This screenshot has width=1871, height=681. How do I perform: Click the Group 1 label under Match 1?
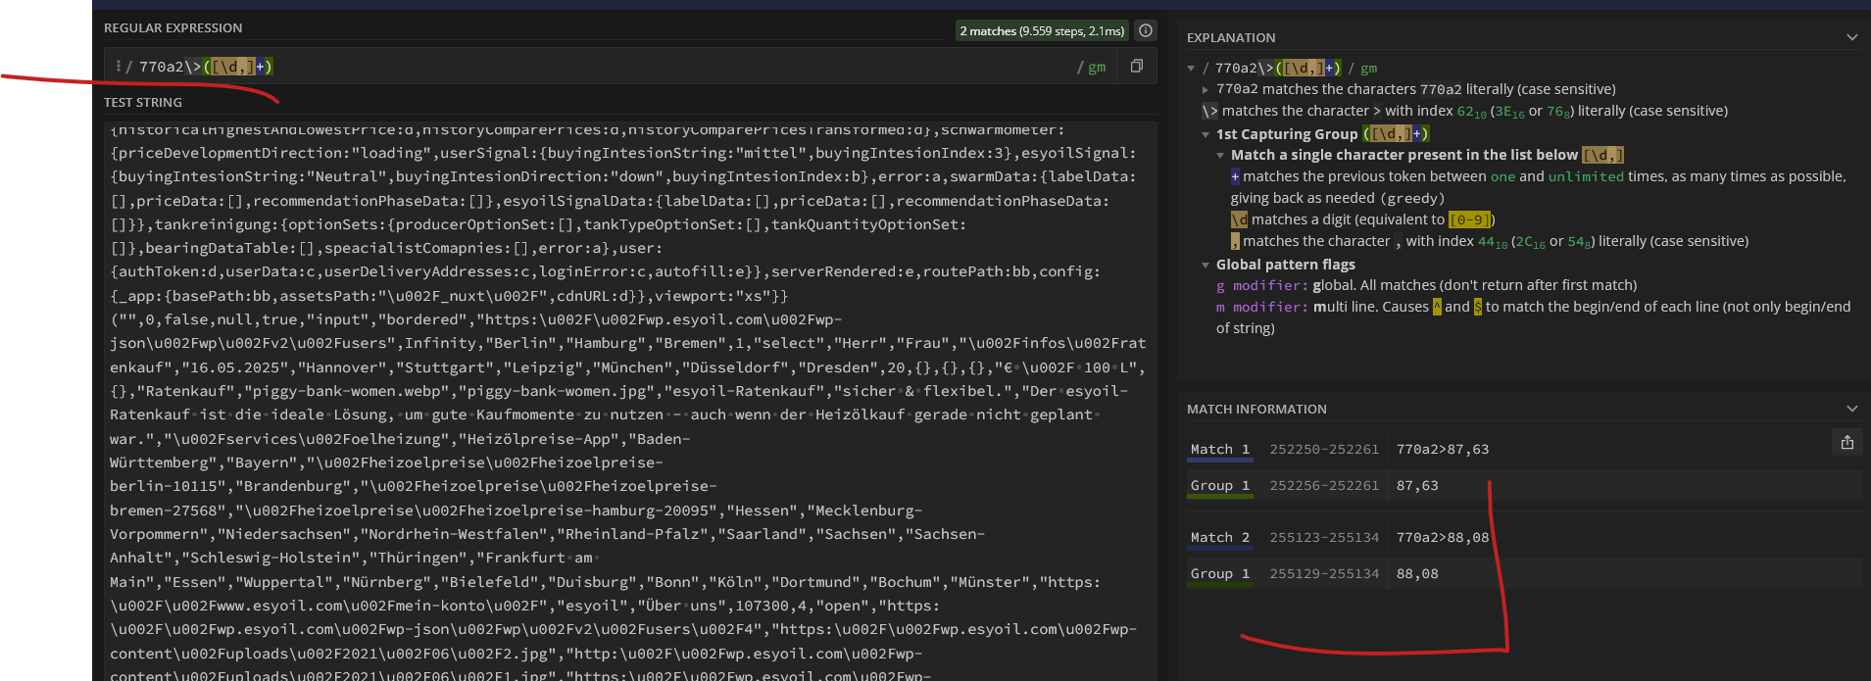[1220, 485]
